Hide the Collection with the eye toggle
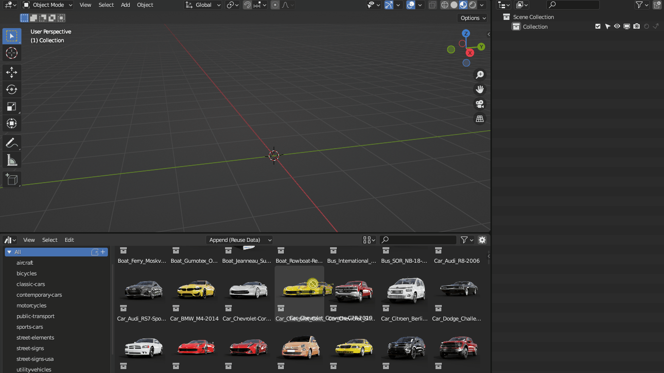 coord(616,26)
